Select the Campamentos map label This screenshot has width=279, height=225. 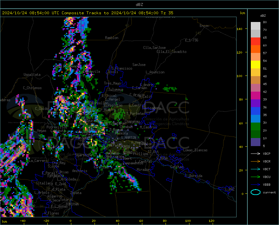(133, 163)
